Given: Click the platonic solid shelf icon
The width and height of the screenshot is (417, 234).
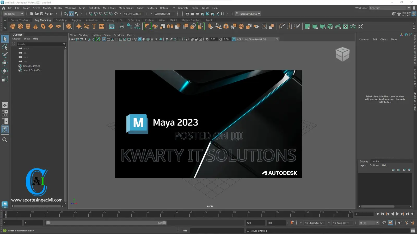Looking at the screenshot, I should tap(69, 26).
